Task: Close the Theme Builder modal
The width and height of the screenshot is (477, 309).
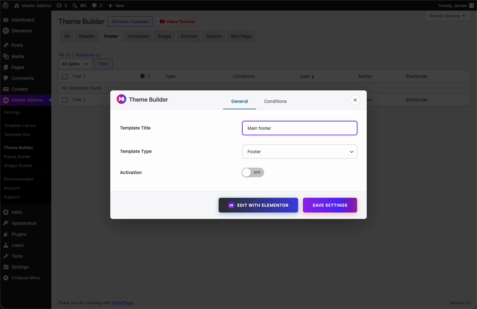Action: point(355,100)
